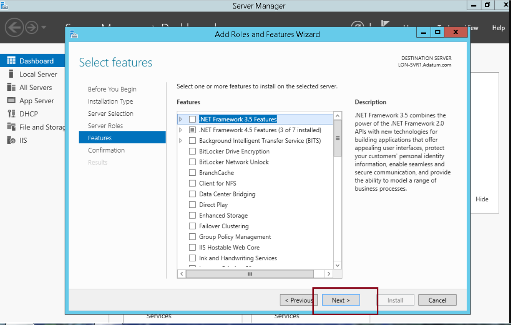Select the Dashboard icon in the sidebar

coord(11,61)
